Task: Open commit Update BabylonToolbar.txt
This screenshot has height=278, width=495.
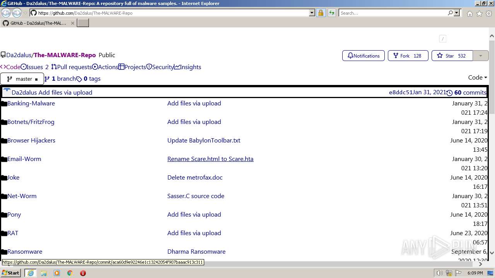Action: tap(204, 141)
